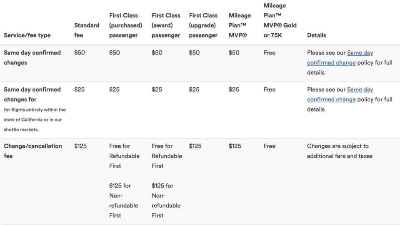400x225 pixels.
Task: Click Free for MVP Gold cancellation cell
Action: click(x=270, y=146)
